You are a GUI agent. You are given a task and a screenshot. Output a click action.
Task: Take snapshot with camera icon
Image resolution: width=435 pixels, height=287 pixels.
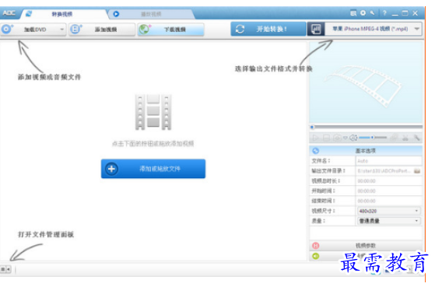337,138
